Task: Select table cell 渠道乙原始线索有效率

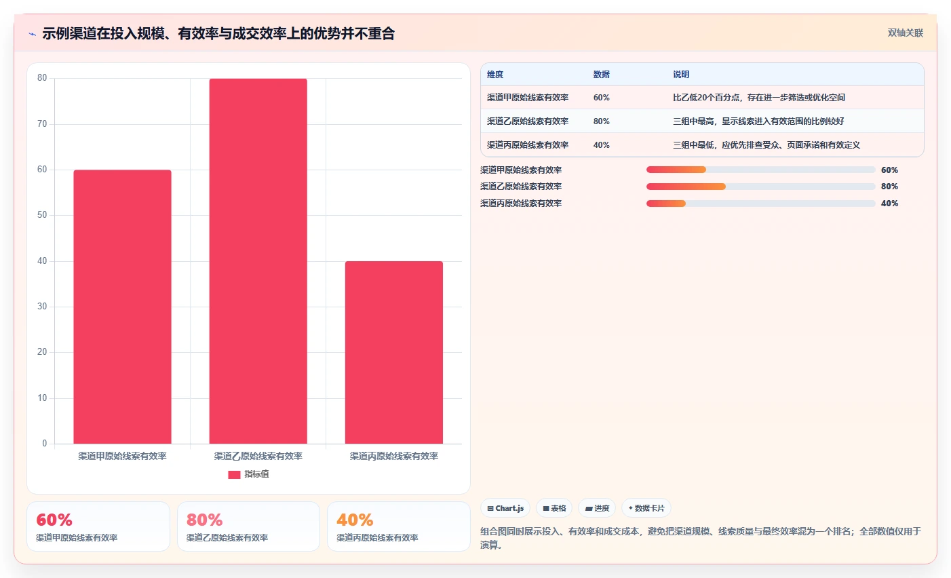Action: point(528,121)
